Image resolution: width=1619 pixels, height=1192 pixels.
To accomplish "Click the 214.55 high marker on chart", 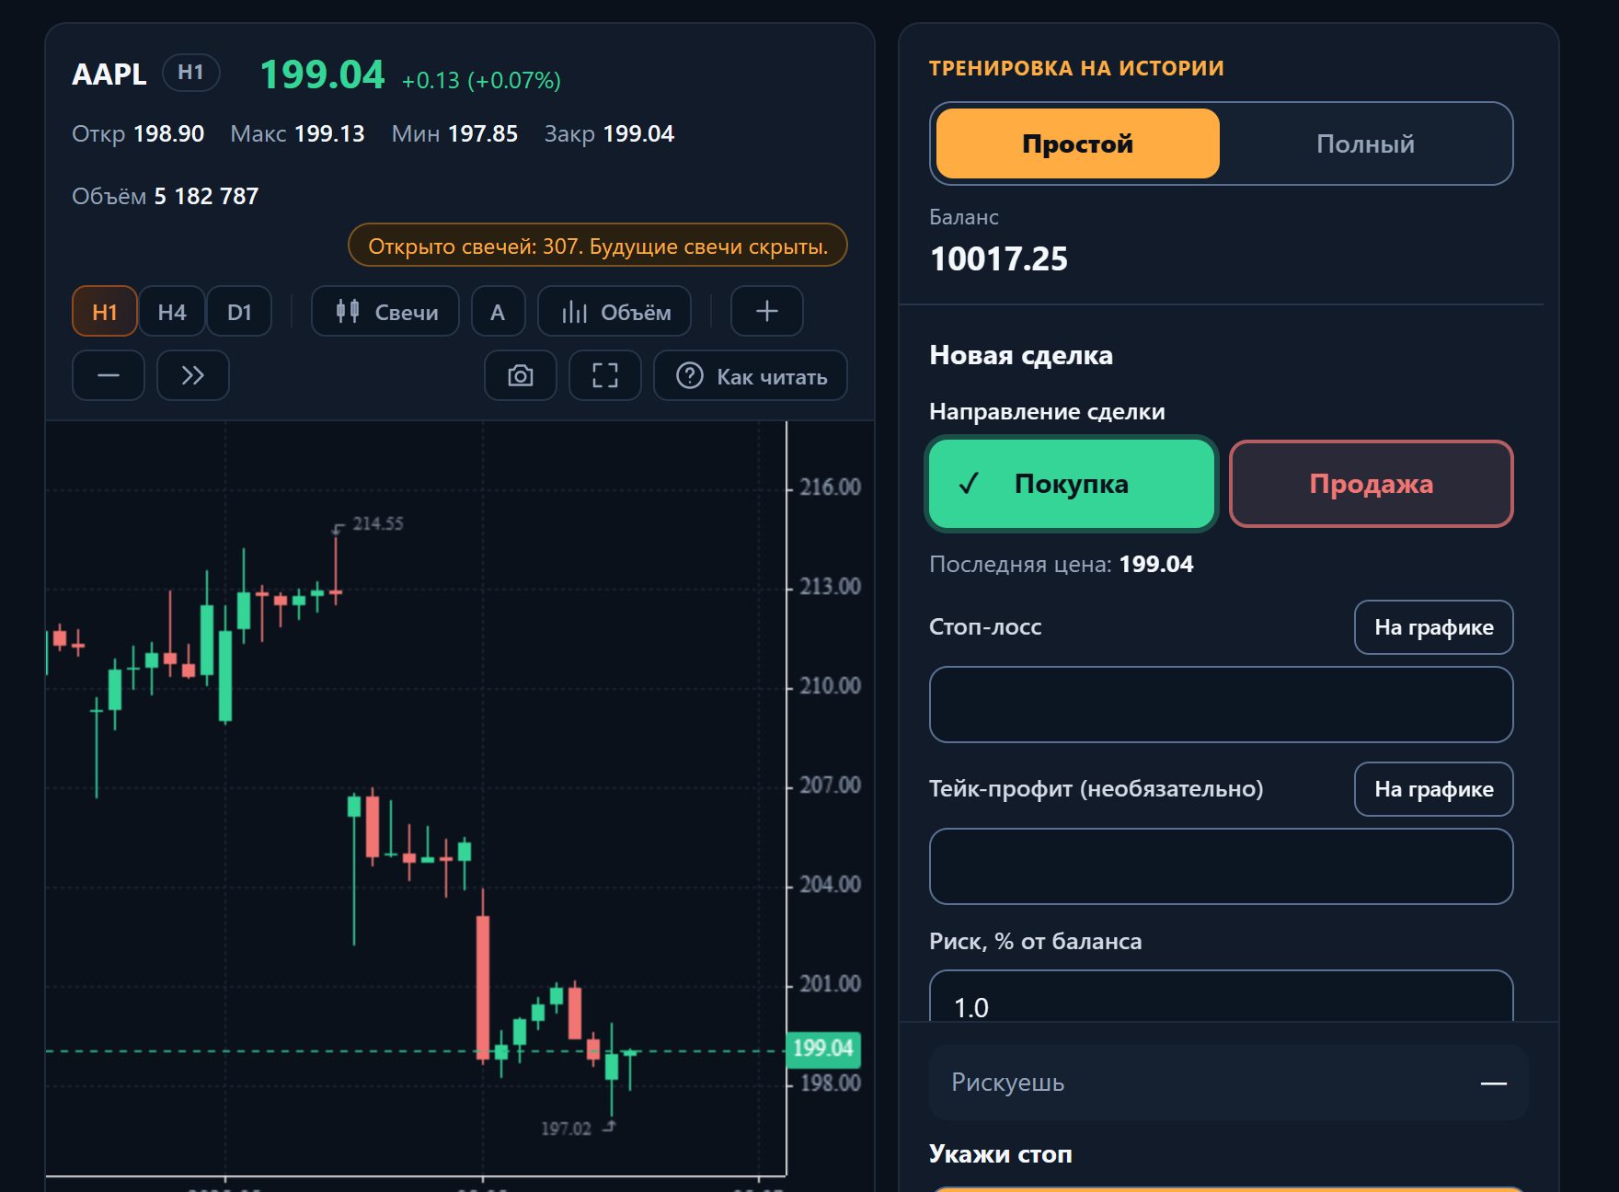I will click(x=378, y=523).
